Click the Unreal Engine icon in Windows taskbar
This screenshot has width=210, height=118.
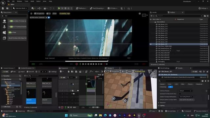pyautogui.click(x=139, y=115)
